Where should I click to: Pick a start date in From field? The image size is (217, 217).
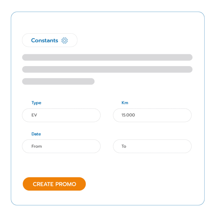pos(61,146)
